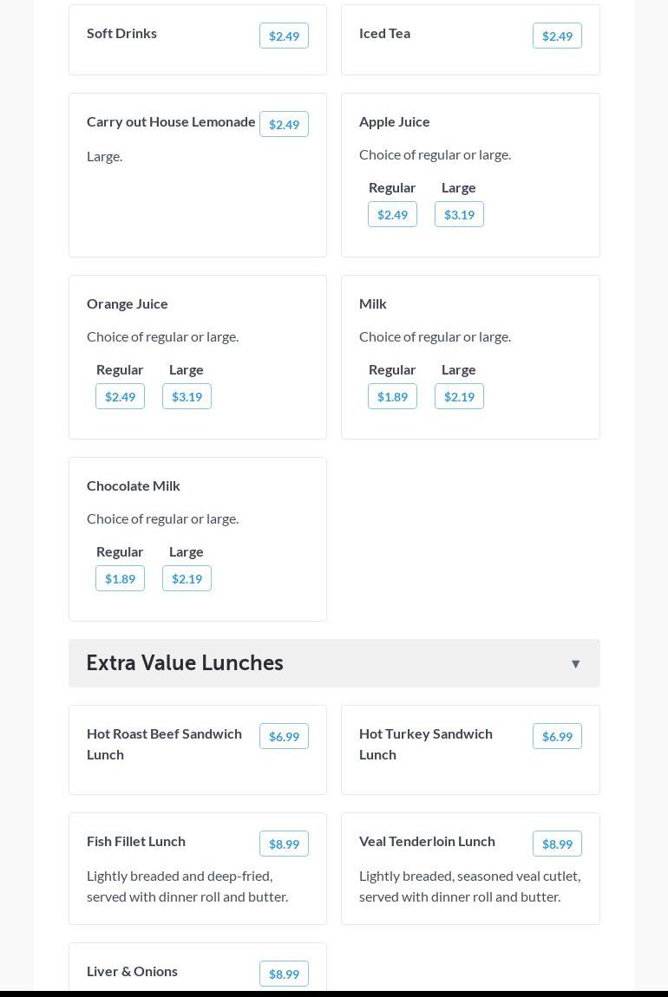Choose Large Apple Juice at $3.19
Screen dimensions: 668x997
point(459,214)
